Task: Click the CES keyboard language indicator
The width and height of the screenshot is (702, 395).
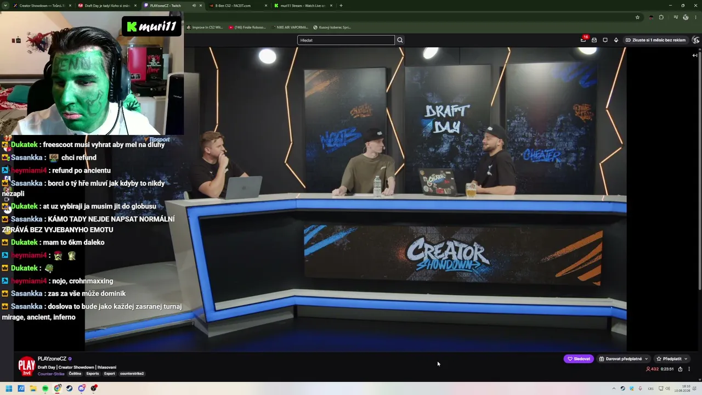Action: click(x=651, y=388)
